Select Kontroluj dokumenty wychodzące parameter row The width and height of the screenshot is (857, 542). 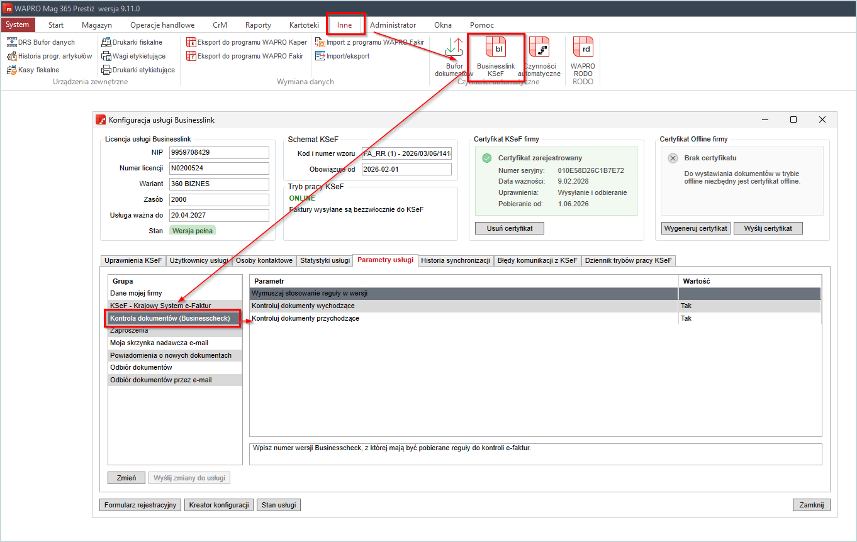tap(535, 306)
